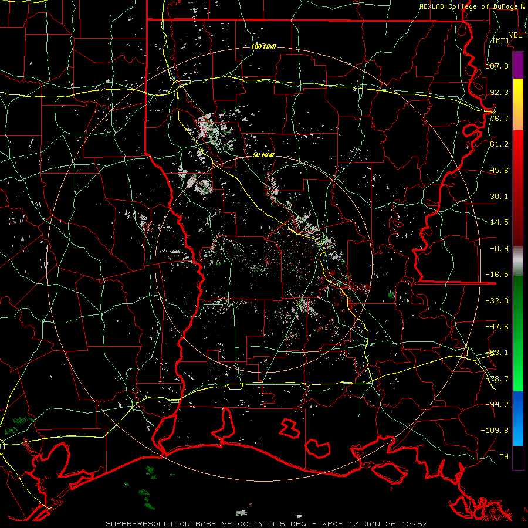Select the -63.1 value on velocity scale

coord(497,353)
